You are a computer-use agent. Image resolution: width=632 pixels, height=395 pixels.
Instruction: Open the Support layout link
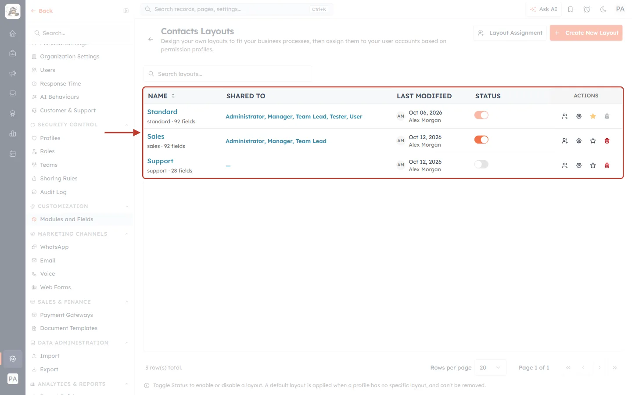pos(160,161)
